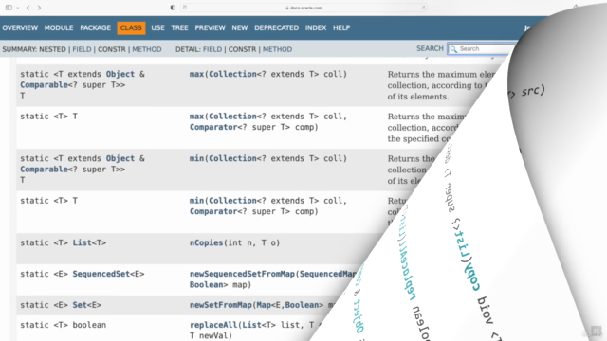This screenshot has height=341, width=607.
Task: Open Comparator link in the second min row
Action: [213, 211]
